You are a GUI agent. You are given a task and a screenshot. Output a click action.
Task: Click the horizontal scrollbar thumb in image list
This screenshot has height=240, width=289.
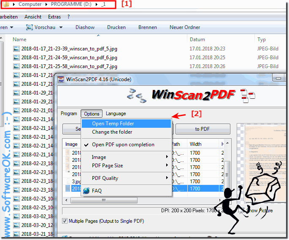(x=104, y=200)
